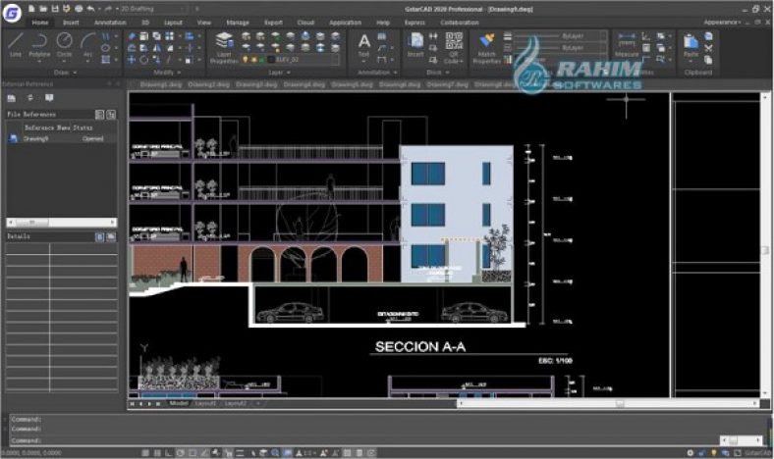This screenshot has width=774, height=459.
Task: Open the Express ribbon tab
Action: (415, 23)
